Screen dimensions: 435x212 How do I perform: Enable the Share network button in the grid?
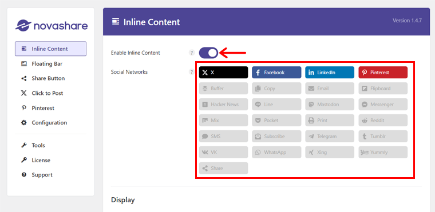(223, 168)
